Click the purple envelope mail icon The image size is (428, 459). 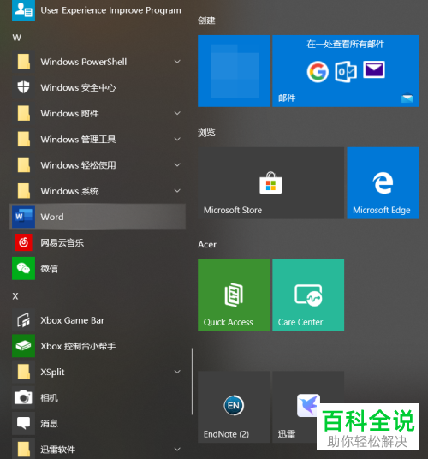[x=374, y=69]
